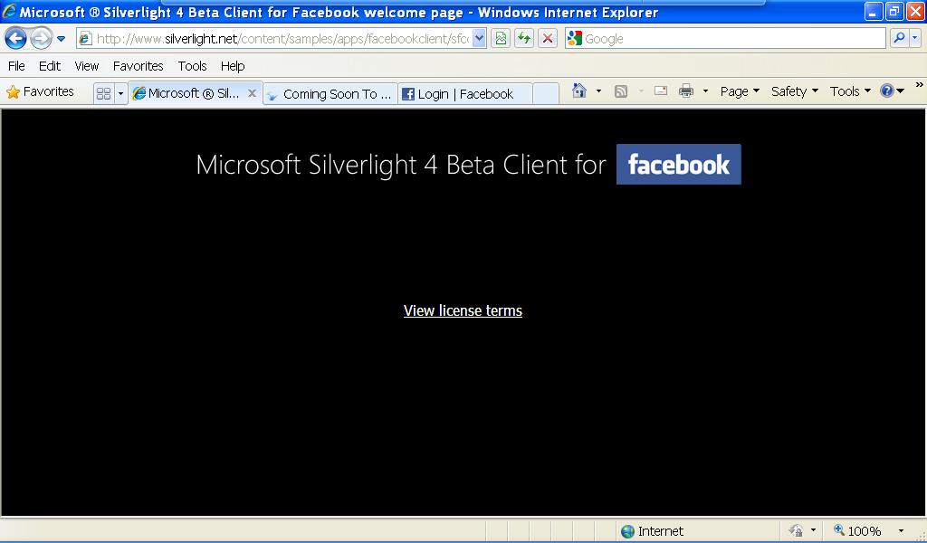The image size is (927, 543).
Task: Switch to the Login | Facebook tab
Action: coord(465,94)
